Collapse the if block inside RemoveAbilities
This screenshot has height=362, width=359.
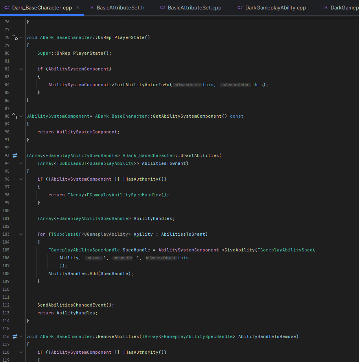pyautogui.click(x=21, y=352)
